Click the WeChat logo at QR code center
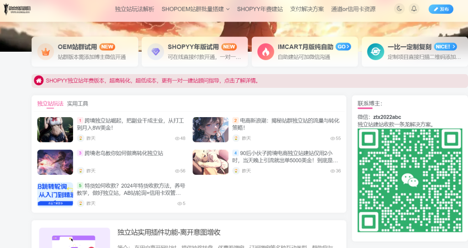 (410, 180)
